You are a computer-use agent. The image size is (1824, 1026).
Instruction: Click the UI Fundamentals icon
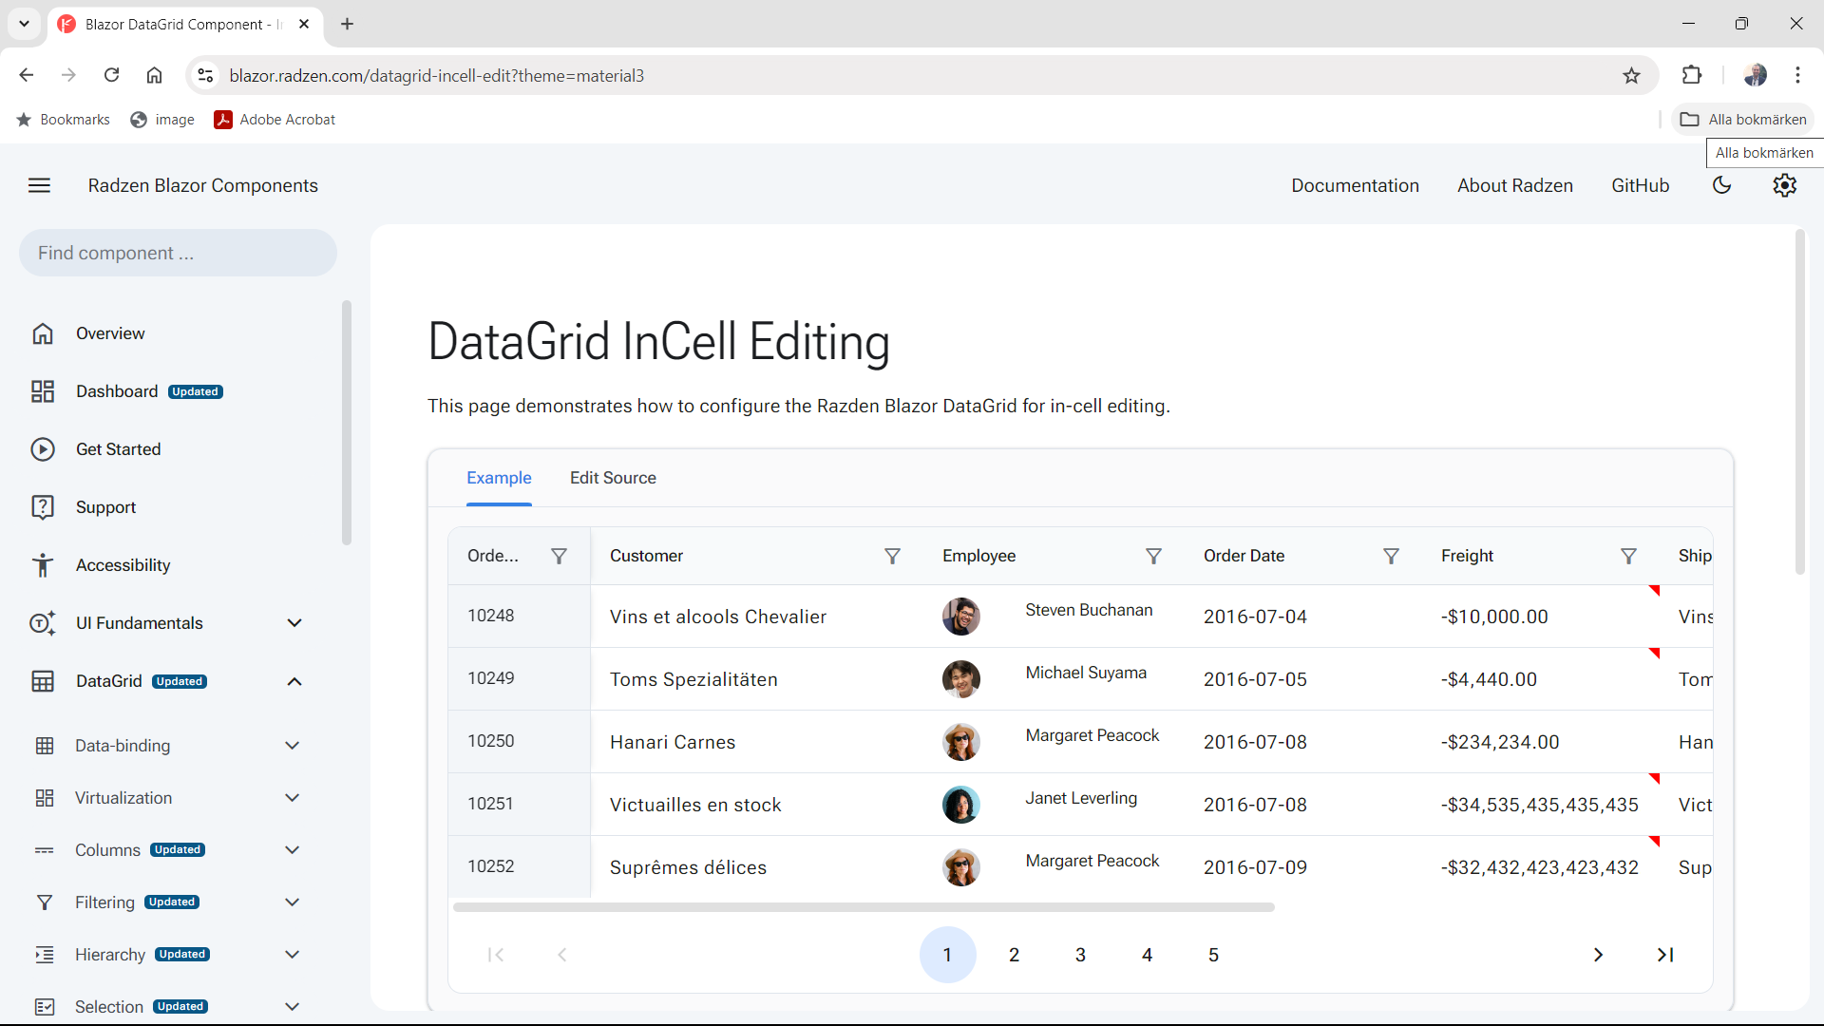click(x=43, y=623)
